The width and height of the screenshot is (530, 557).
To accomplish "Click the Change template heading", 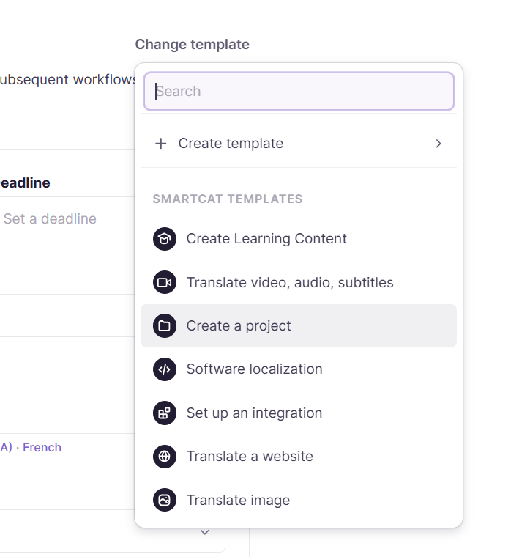I will [x=192, y=45].
